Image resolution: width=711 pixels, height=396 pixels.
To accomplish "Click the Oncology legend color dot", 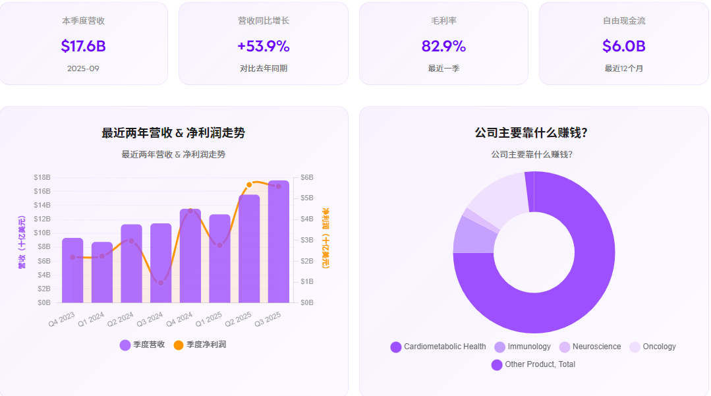I will tap(635, 346).
